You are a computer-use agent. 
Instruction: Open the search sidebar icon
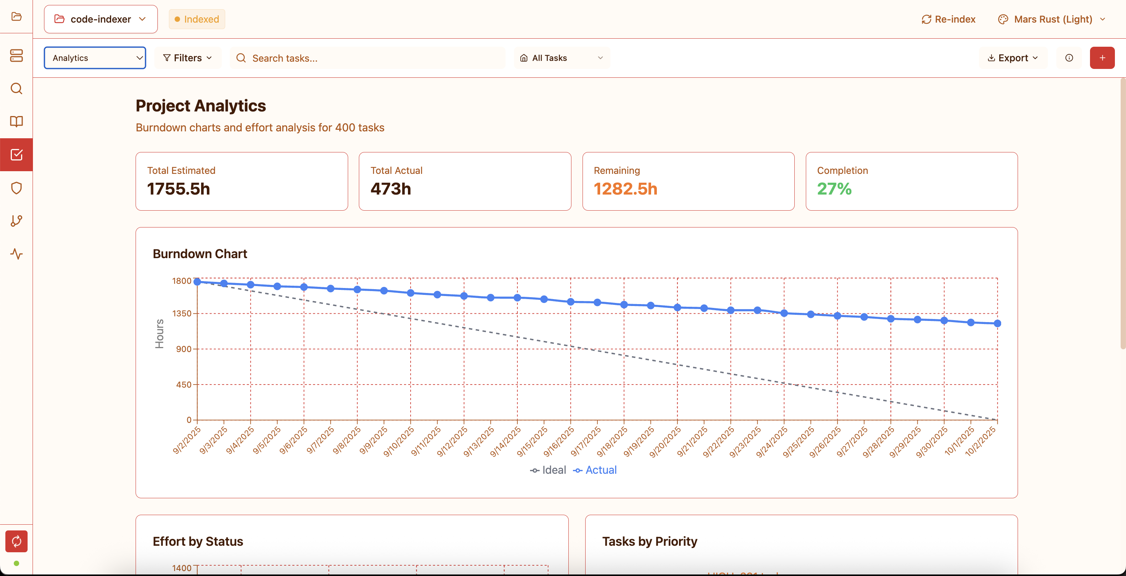16,89
